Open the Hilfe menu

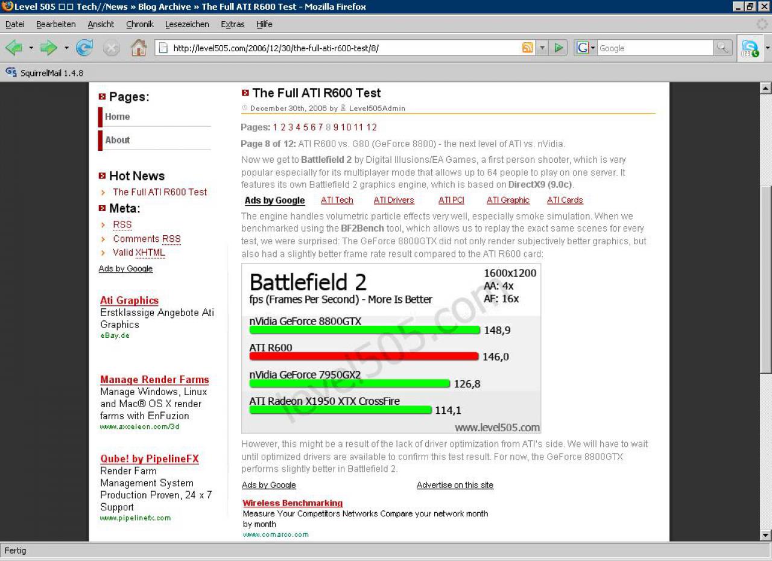click(264, 24)
